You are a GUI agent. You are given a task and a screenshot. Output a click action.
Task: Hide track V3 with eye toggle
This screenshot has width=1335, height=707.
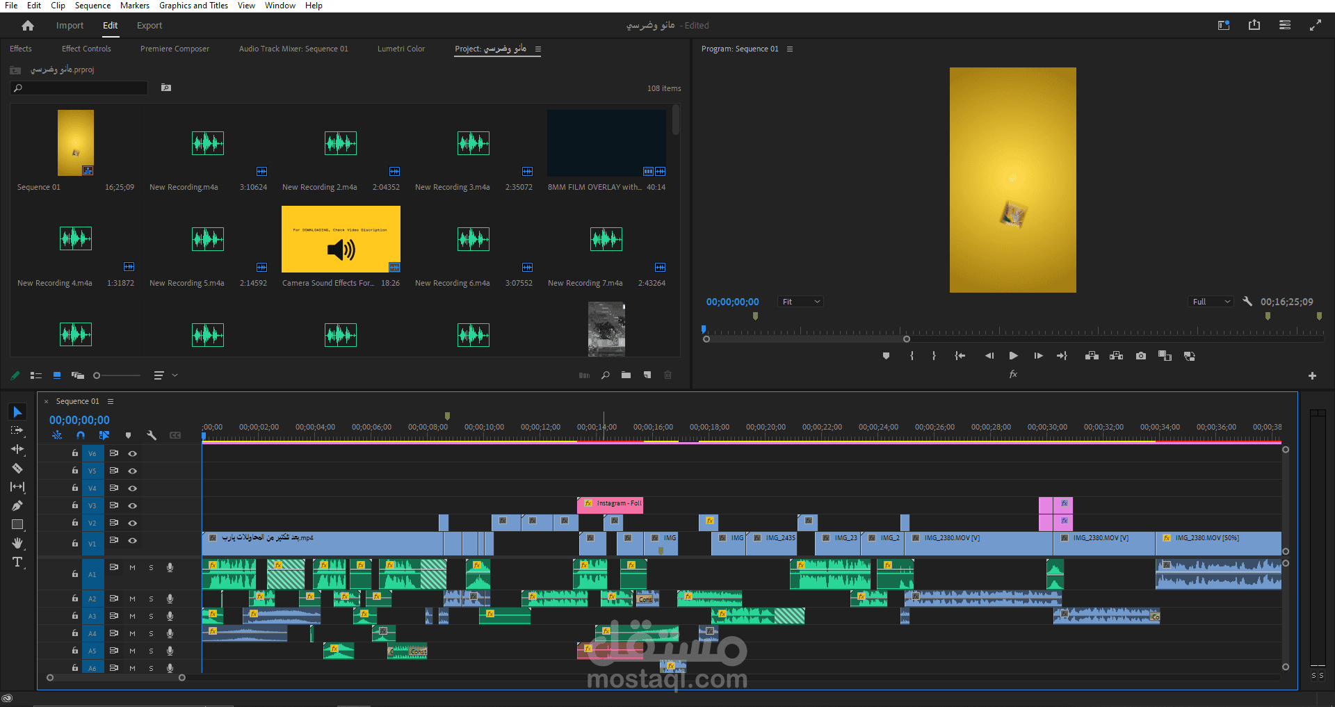pyautogui.click(x=132, y=505)
